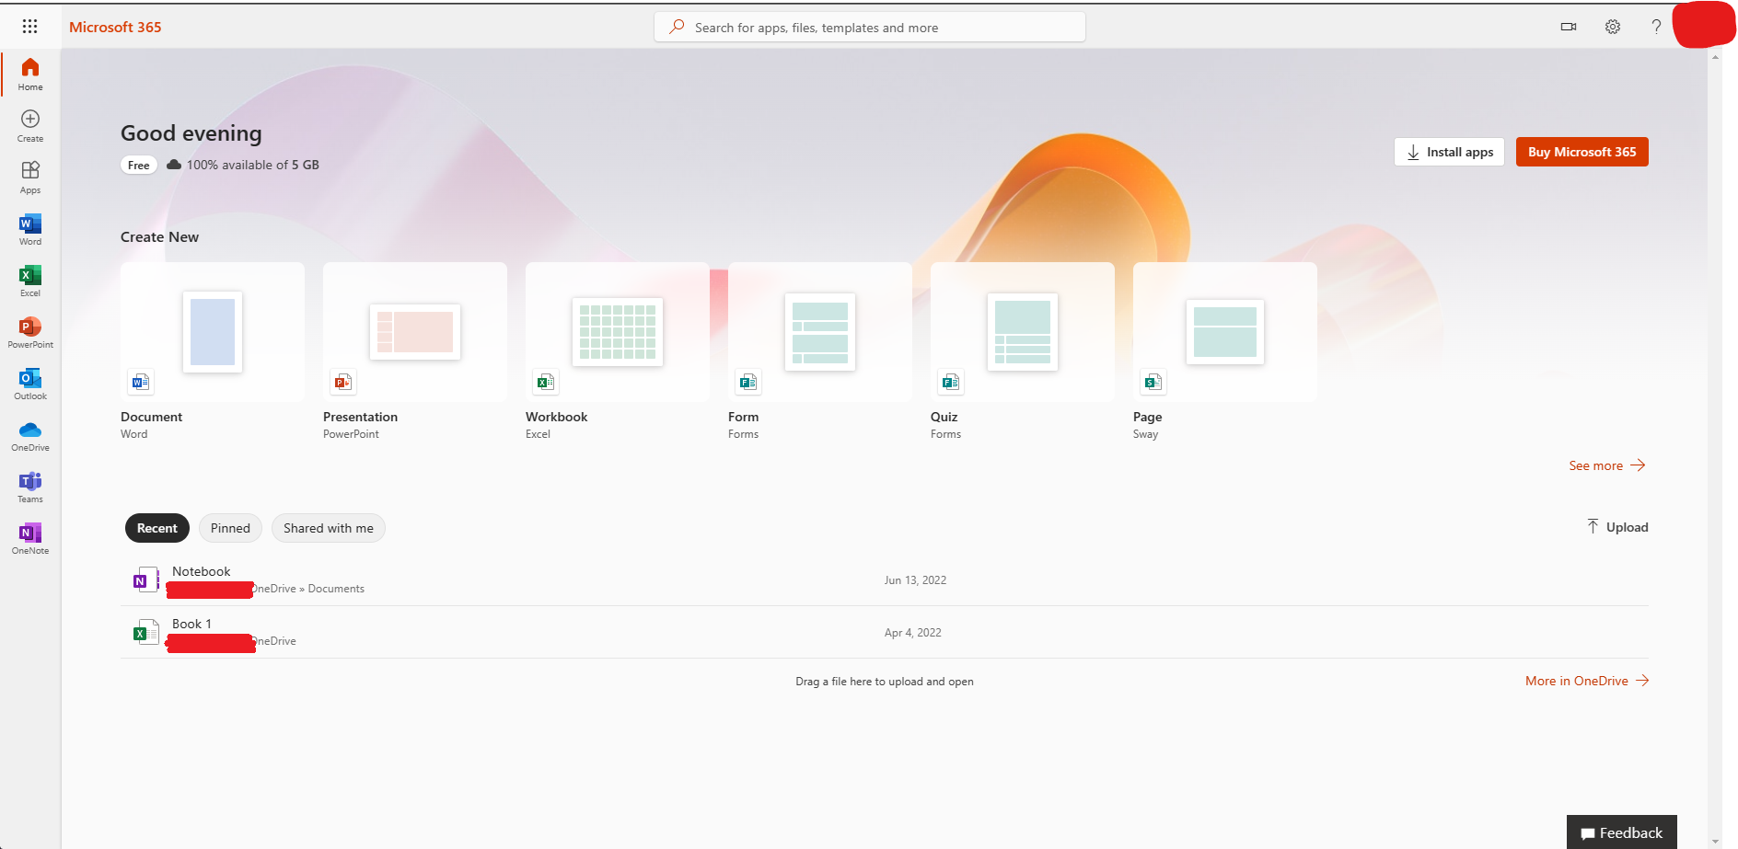Screen dimensions: 1738x849
Task: Open the app launcher waffle icon
Action: [x=29, y=27]
